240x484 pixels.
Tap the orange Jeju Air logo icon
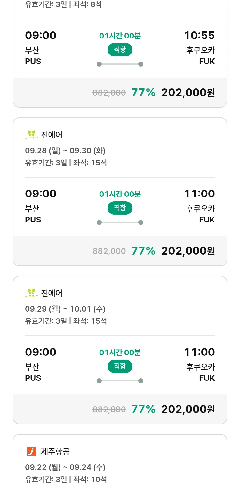click(x=31, y=451)
